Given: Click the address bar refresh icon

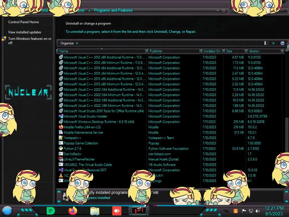Looking at the screenshot, I should (224, 10).
